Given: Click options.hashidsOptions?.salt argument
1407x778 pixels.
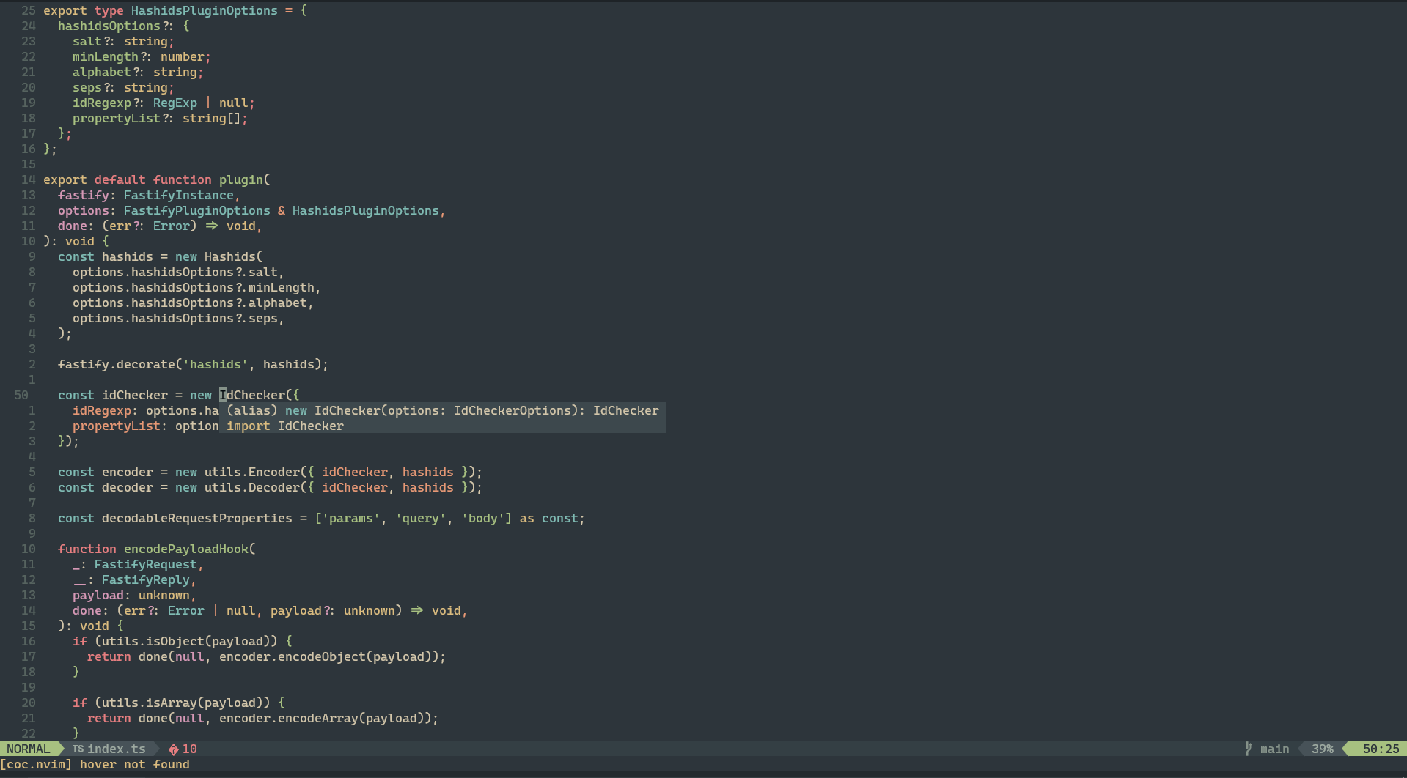Looking at the screenshot, I should [x=175, y=272].
